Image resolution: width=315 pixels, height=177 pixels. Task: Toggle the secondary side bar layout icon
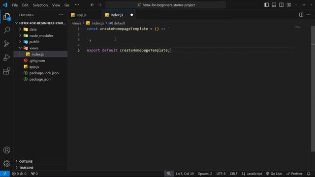281,5
